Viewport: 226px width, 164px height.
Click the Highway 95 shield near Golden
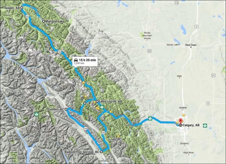pos(86,128)
